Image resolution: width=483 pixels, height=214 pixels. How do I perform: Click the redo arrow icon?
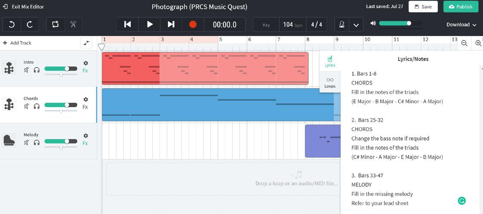30,24
